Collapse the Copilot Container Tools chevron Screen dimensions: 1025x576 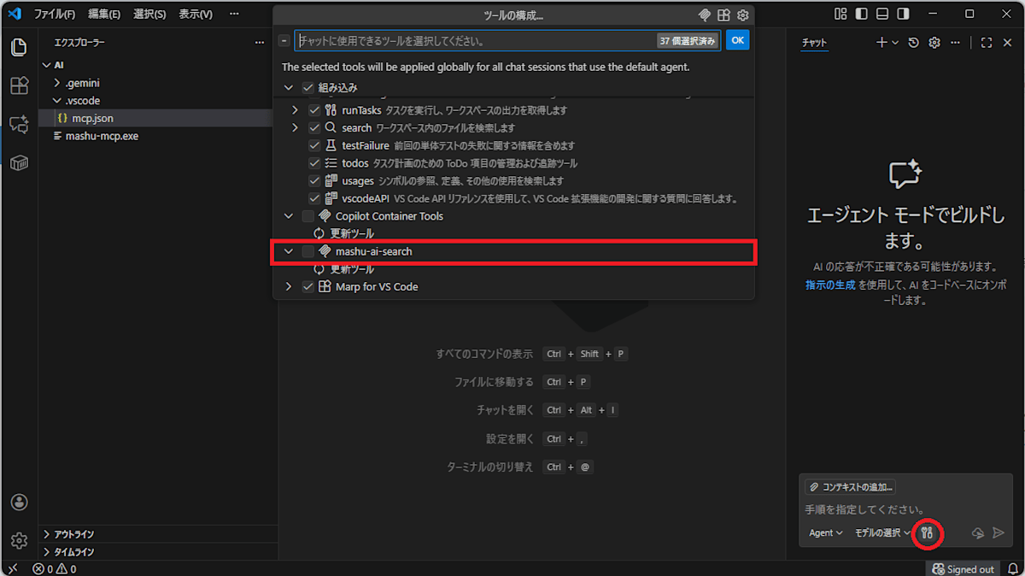[x=288, y=216]
